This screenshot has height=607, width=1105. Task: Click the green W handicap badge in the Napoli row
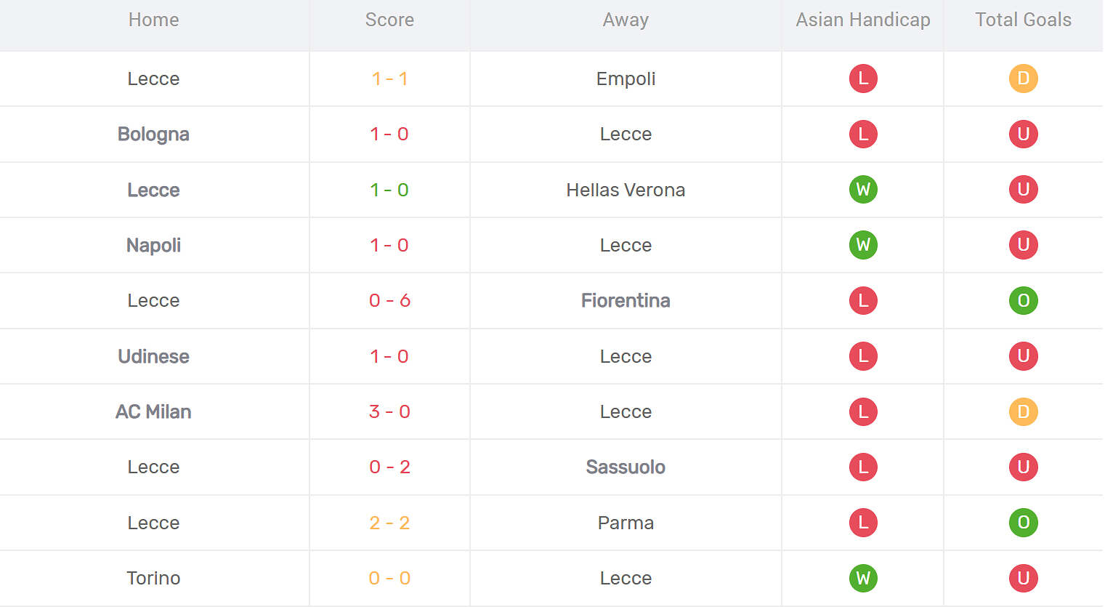pyautogui.click(x=863, y=245)
